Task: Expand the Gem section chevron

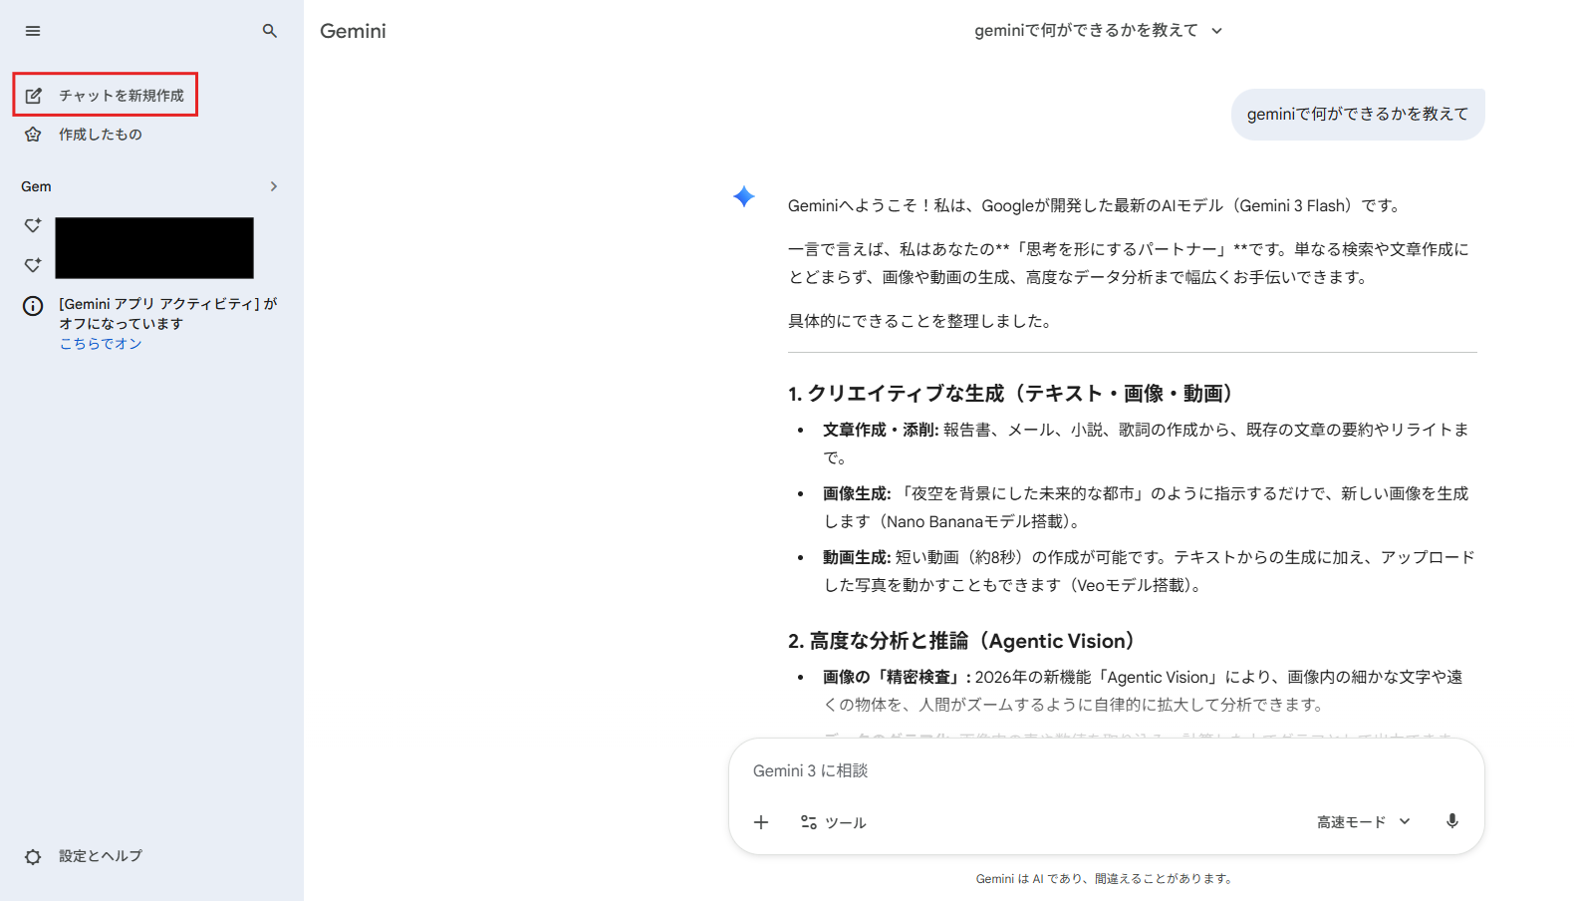Action: pyautogui.click(x=274, y=186)
